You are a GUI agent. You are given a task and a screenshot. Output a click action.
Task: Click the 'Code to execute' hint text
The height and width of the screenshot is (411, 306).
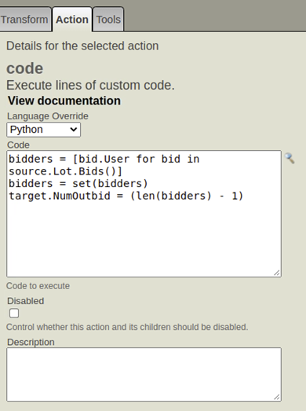(38, 286)
